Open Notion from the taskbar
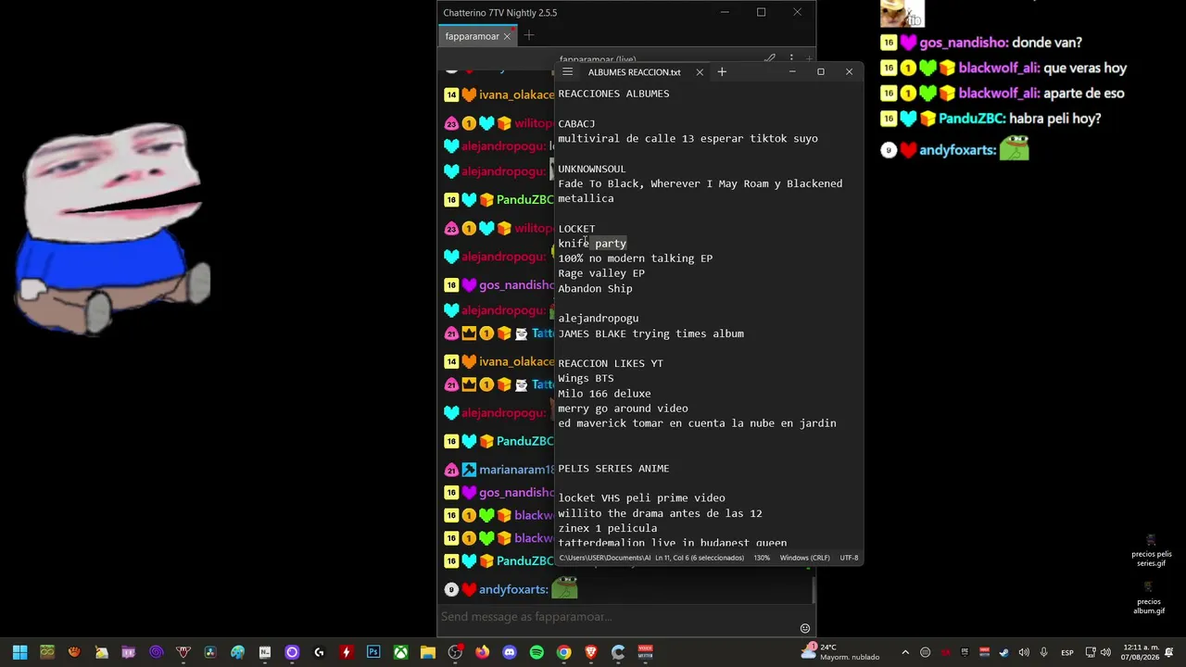The width and height of the screenshot is (1186, 667). click(265, 652)
